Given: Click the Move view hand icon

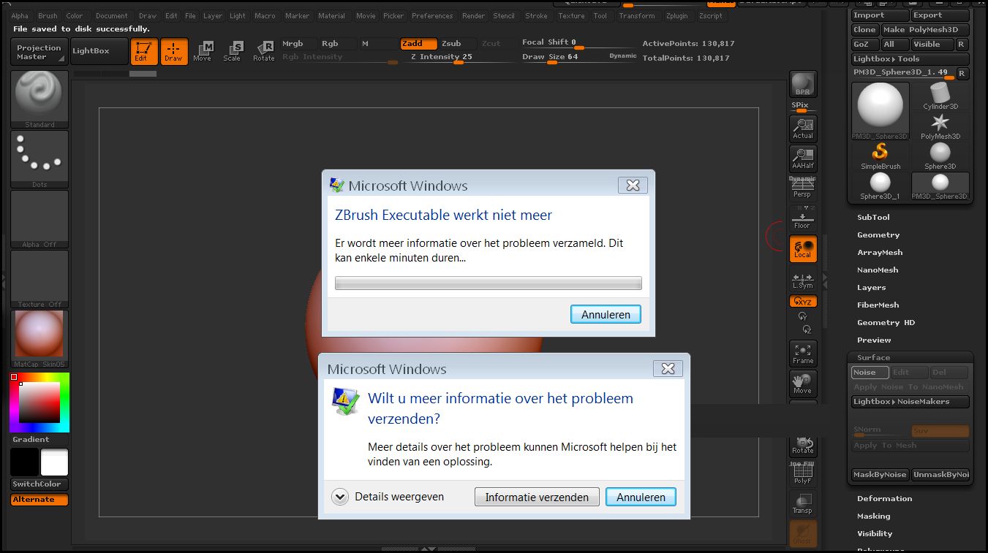Looking at the screenshot, I should (803, 384).
